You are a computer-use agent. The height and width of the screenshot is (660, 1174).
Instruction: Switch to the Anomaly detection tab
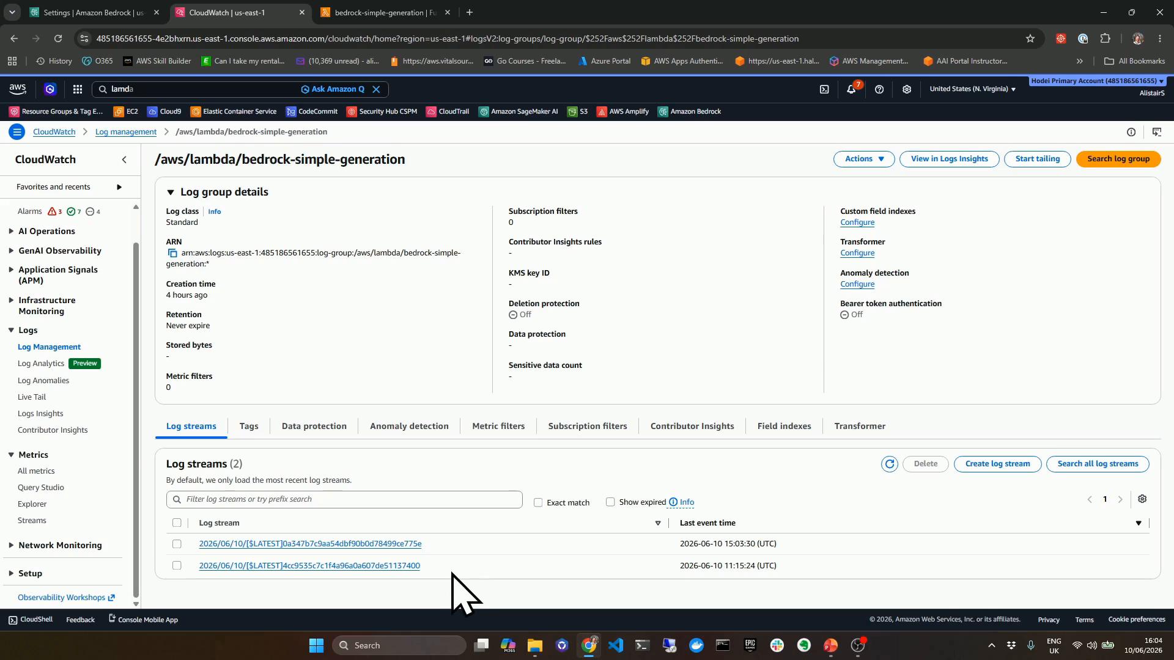[409, 426]
